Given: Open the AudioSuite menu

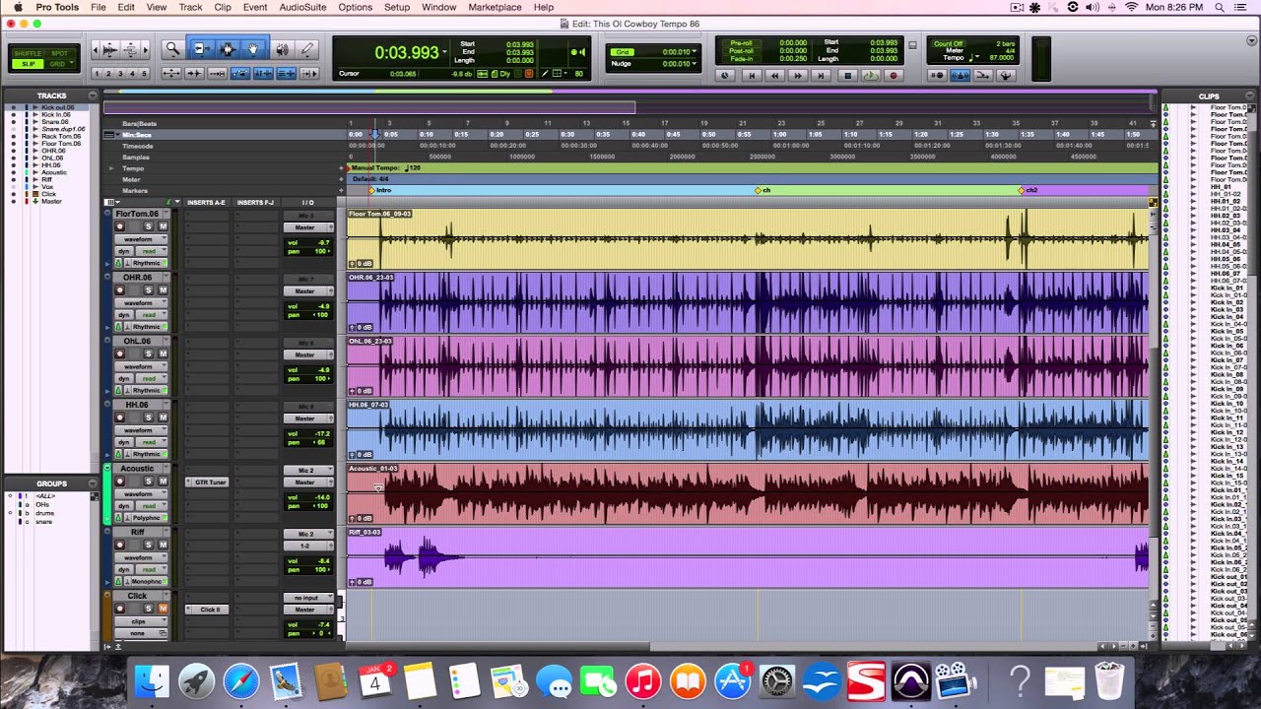Looking at the screenshot, I should [302, 7].
